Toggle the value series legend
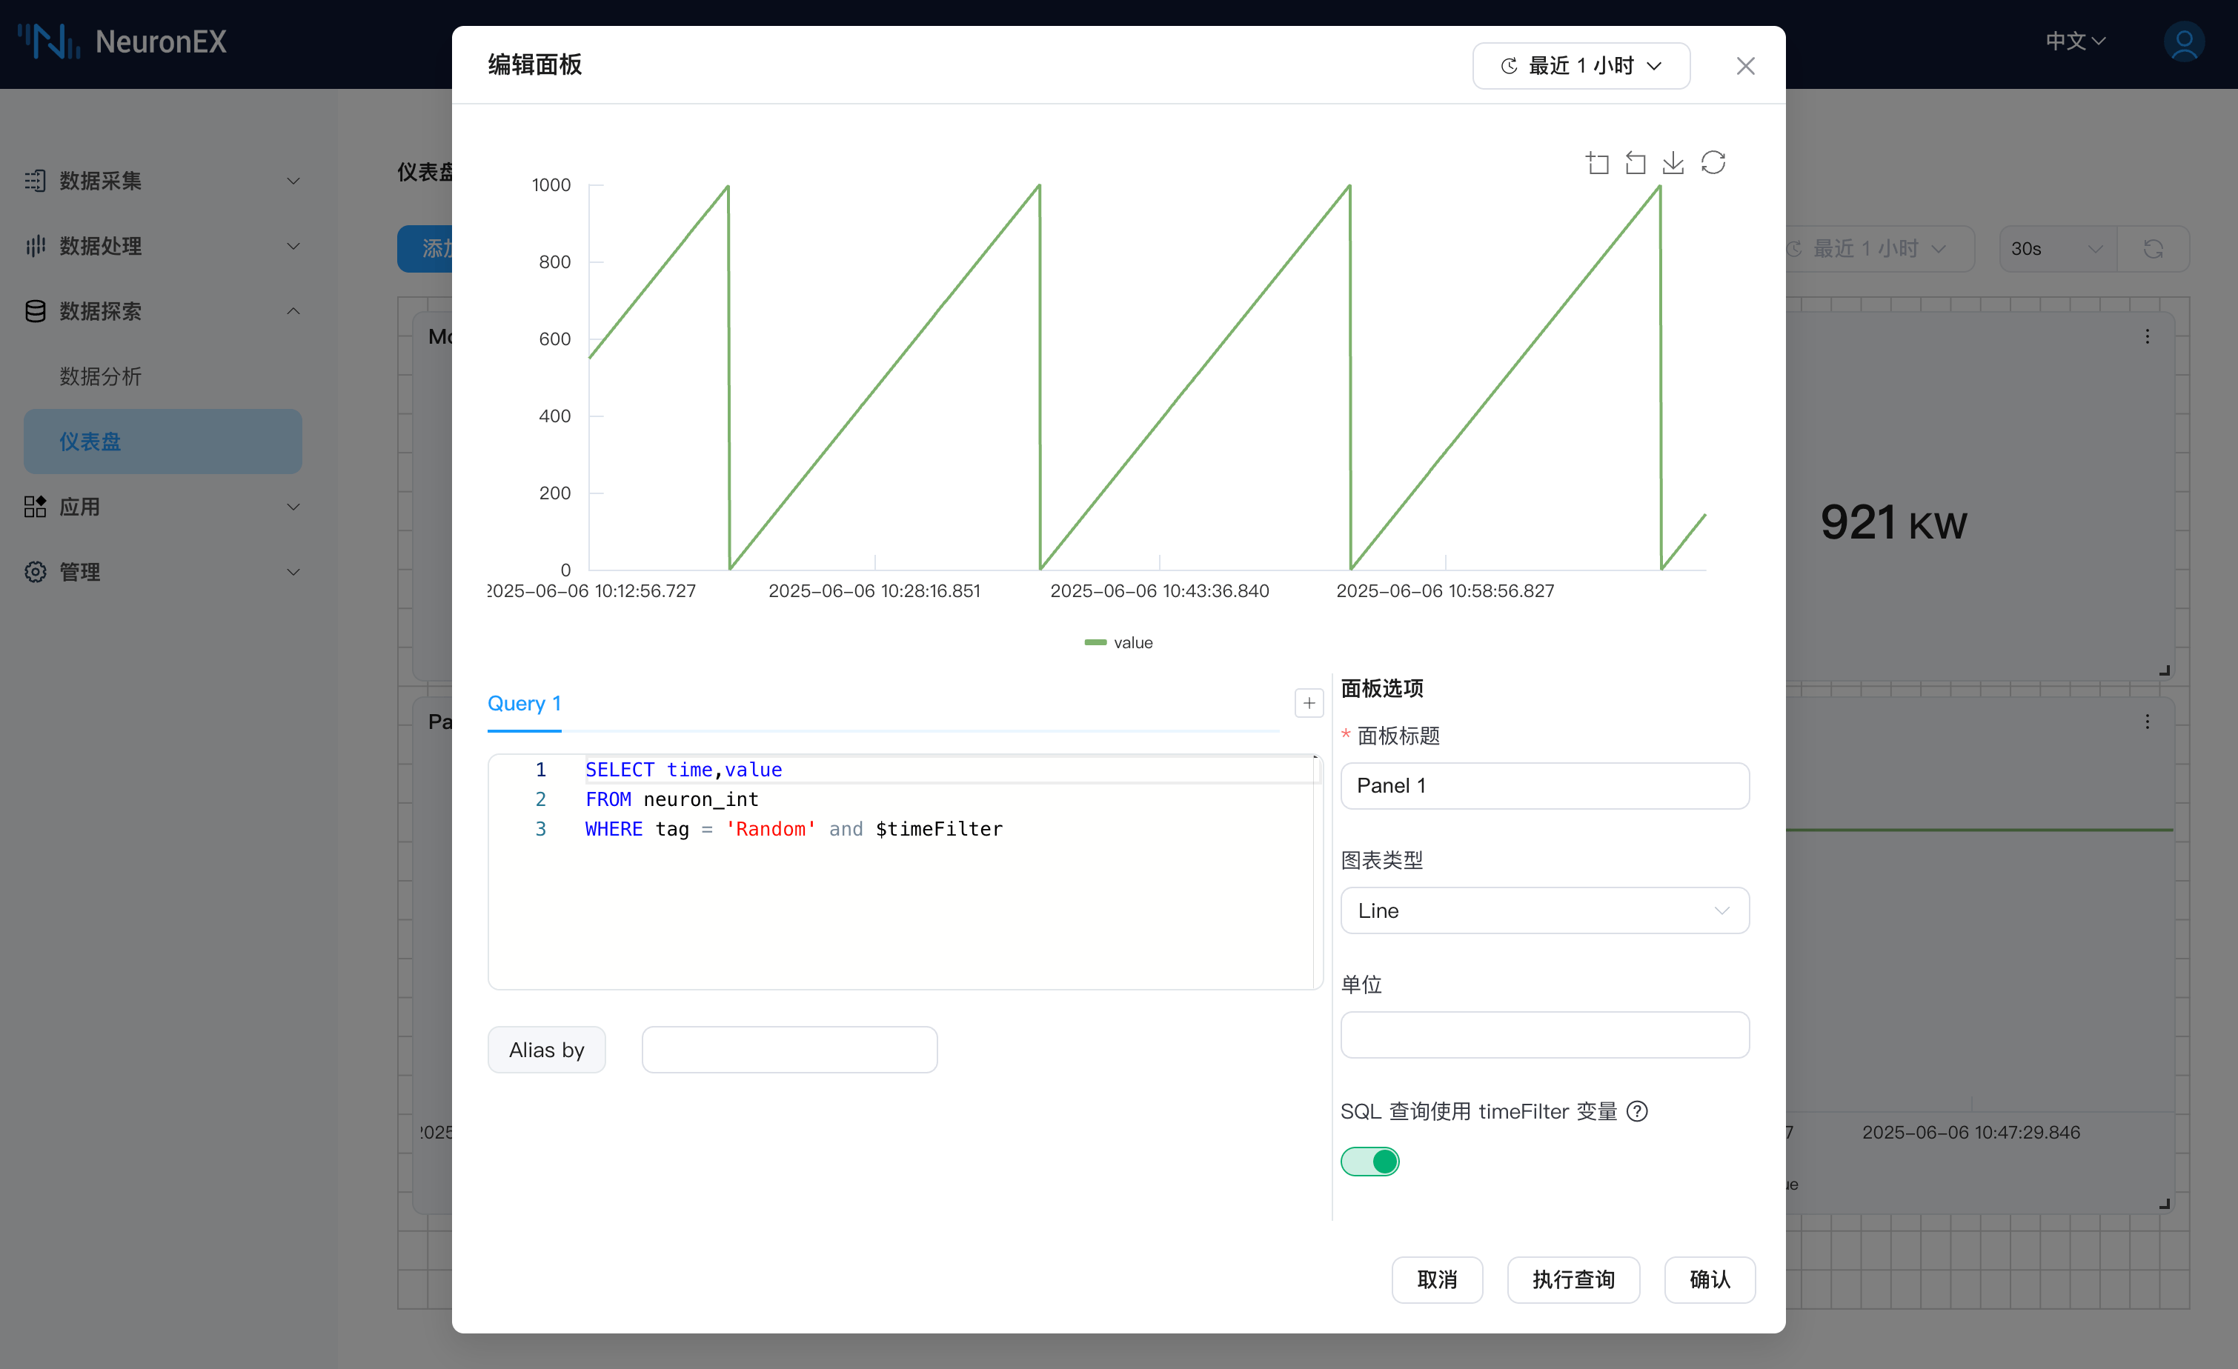Screen dimensions: 2238x1369 pos(1119,643)
